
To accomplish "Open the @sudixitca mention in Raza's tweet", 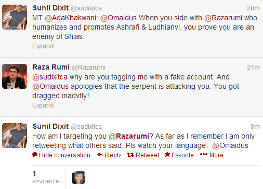I will (x=50, y=77).
